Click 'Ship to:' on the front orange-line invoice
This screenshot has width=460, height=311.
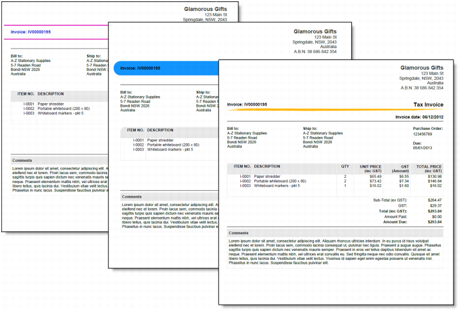pyautogui.click(x=310, y=129)
